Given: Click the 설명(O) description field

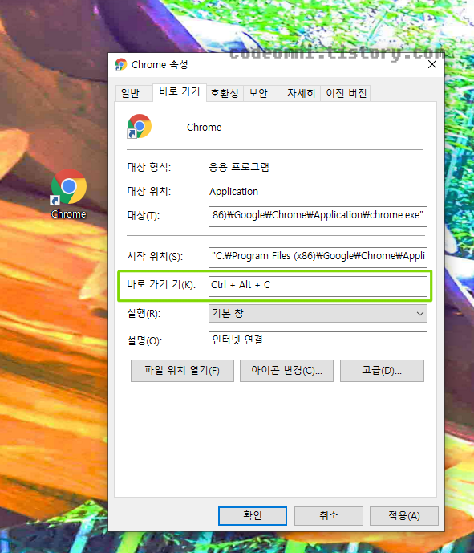Looking at the screenshot, I should (318, 341).
